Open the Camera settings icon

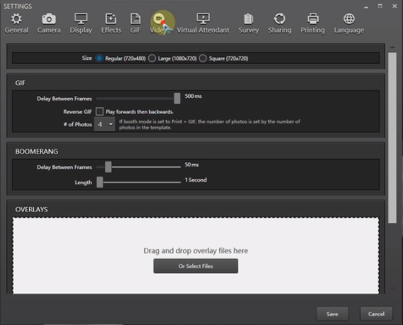[49, 19]
